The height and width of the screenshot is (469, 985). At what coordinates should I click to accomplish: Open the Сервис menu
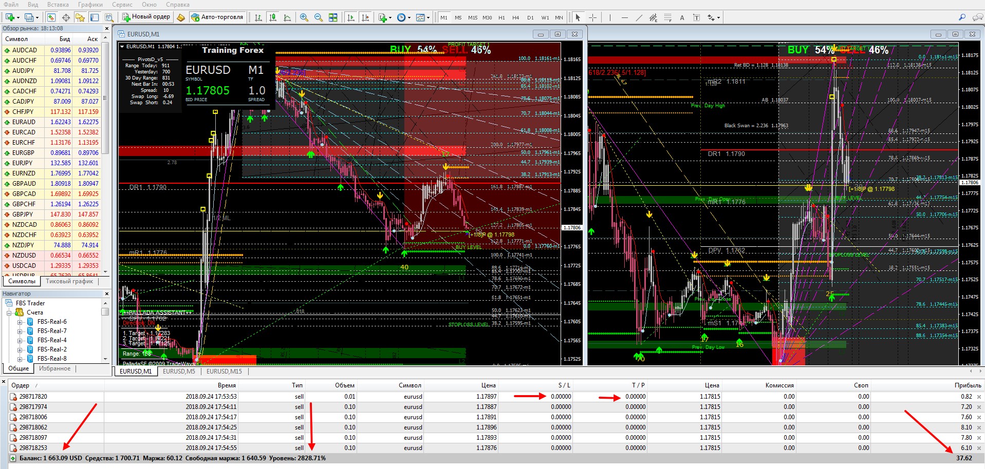pos(122,5)
